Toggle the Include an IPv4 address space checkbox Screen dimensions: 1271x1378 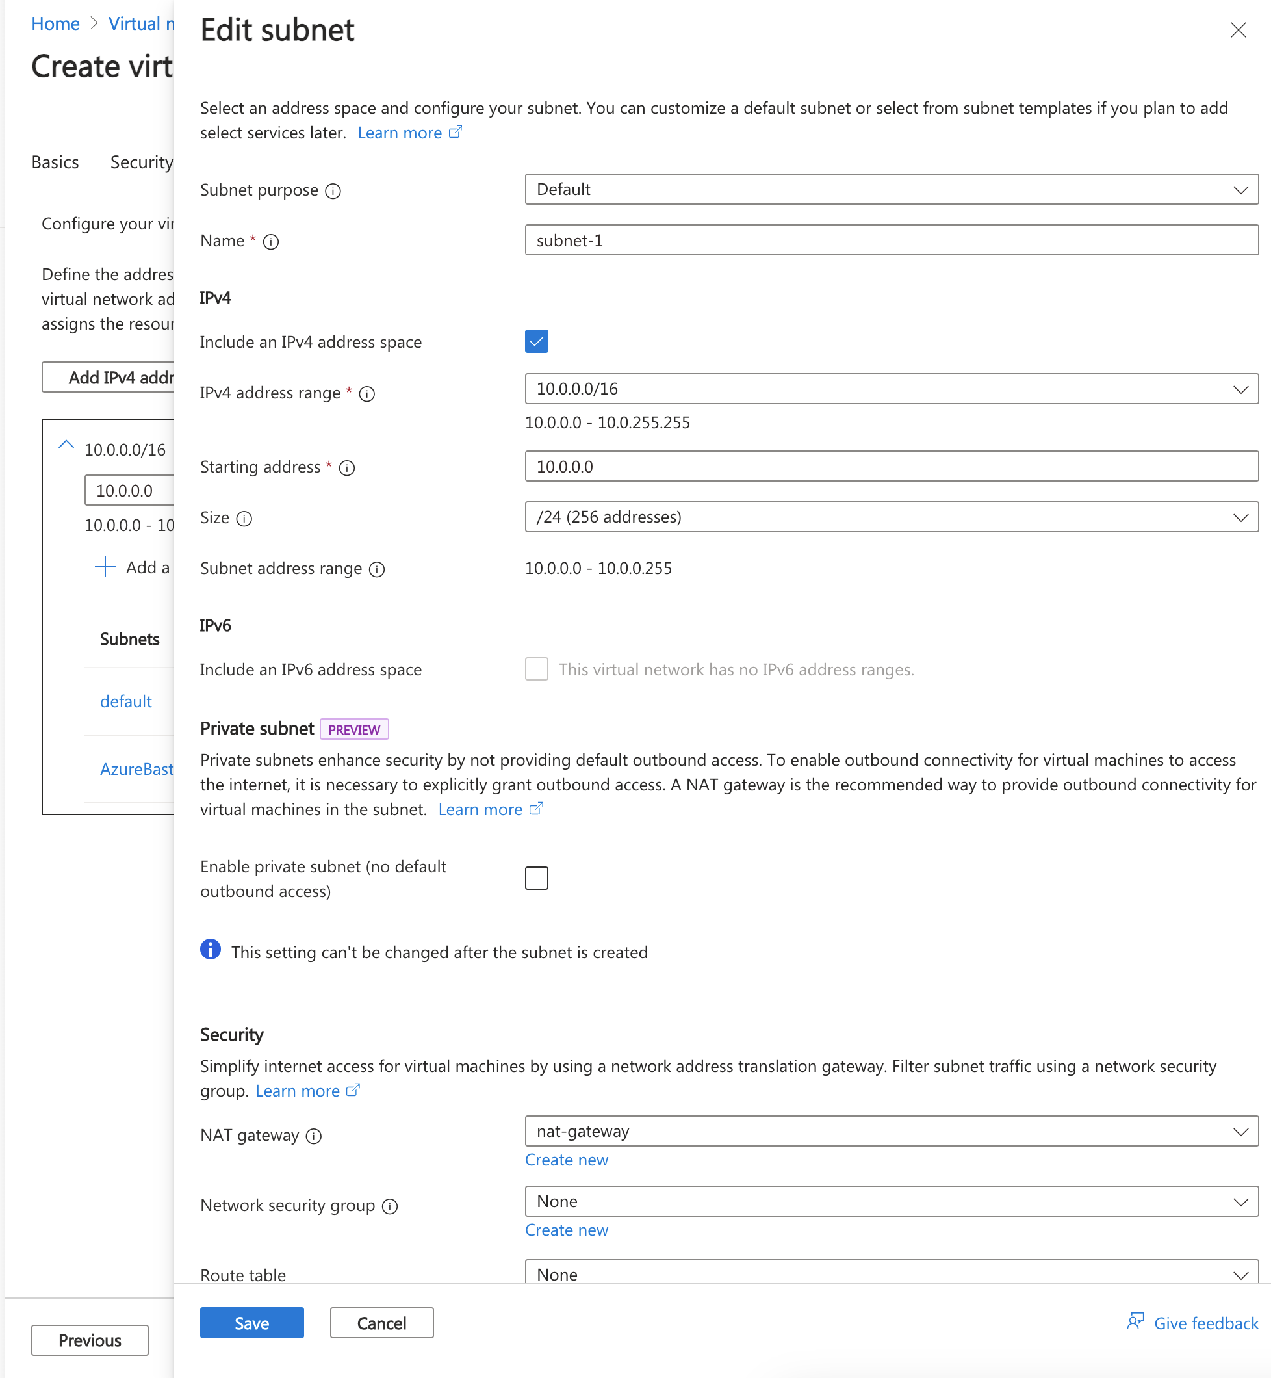coord(535,341)
